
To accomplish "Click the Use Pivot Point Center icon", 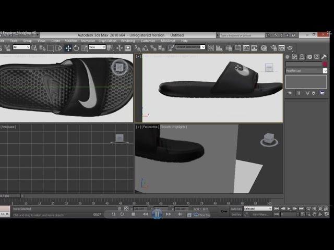I will 110,48.
